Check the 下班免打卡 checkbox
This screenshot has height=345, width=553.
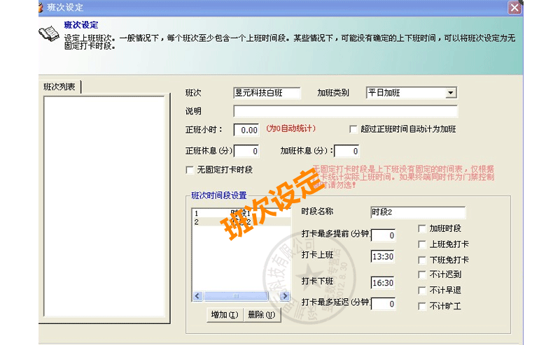tap(422, 260)
